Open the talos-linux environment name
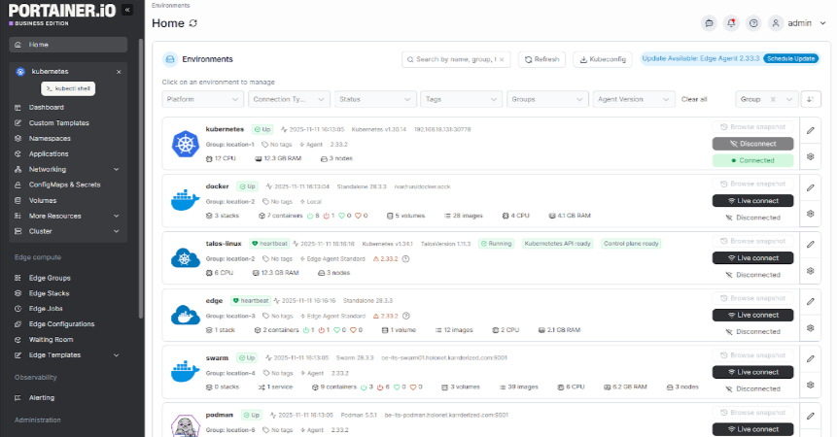 [x=224, y=244]
